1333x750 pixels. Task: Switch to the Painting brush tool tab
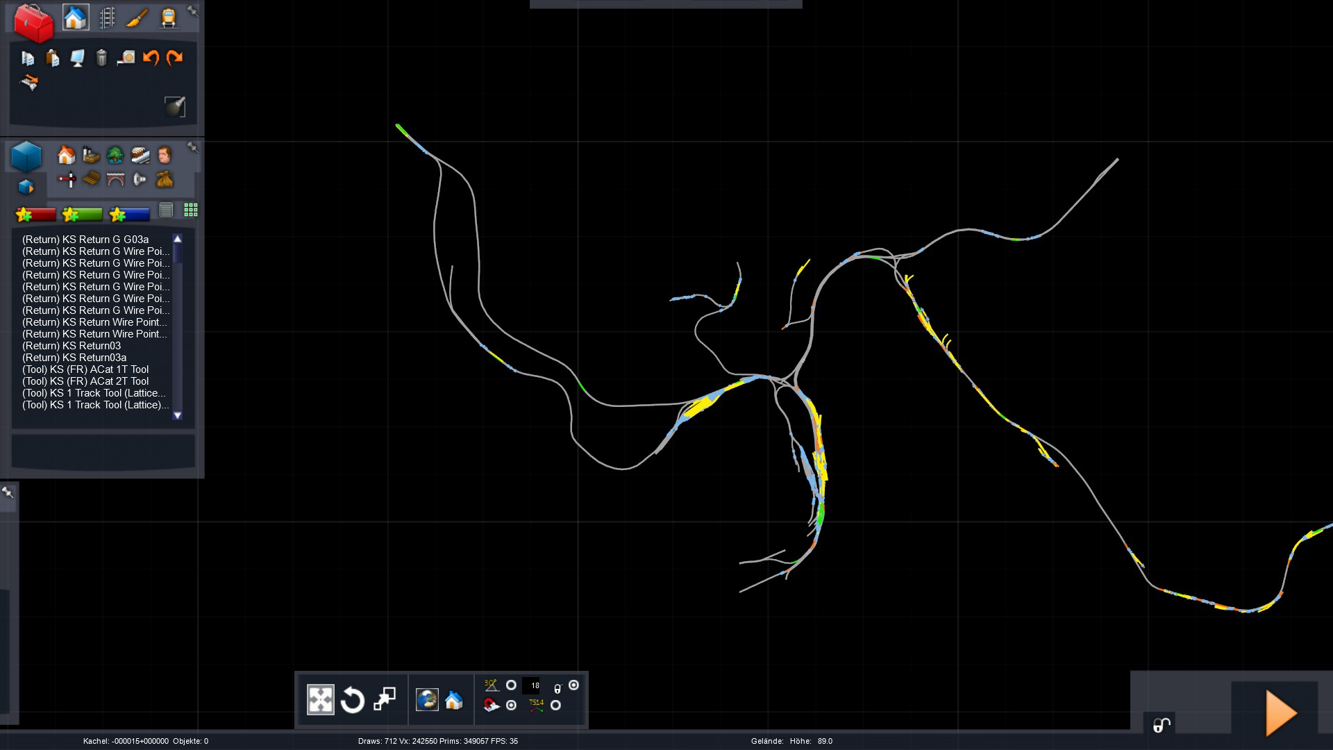(137, 17)
